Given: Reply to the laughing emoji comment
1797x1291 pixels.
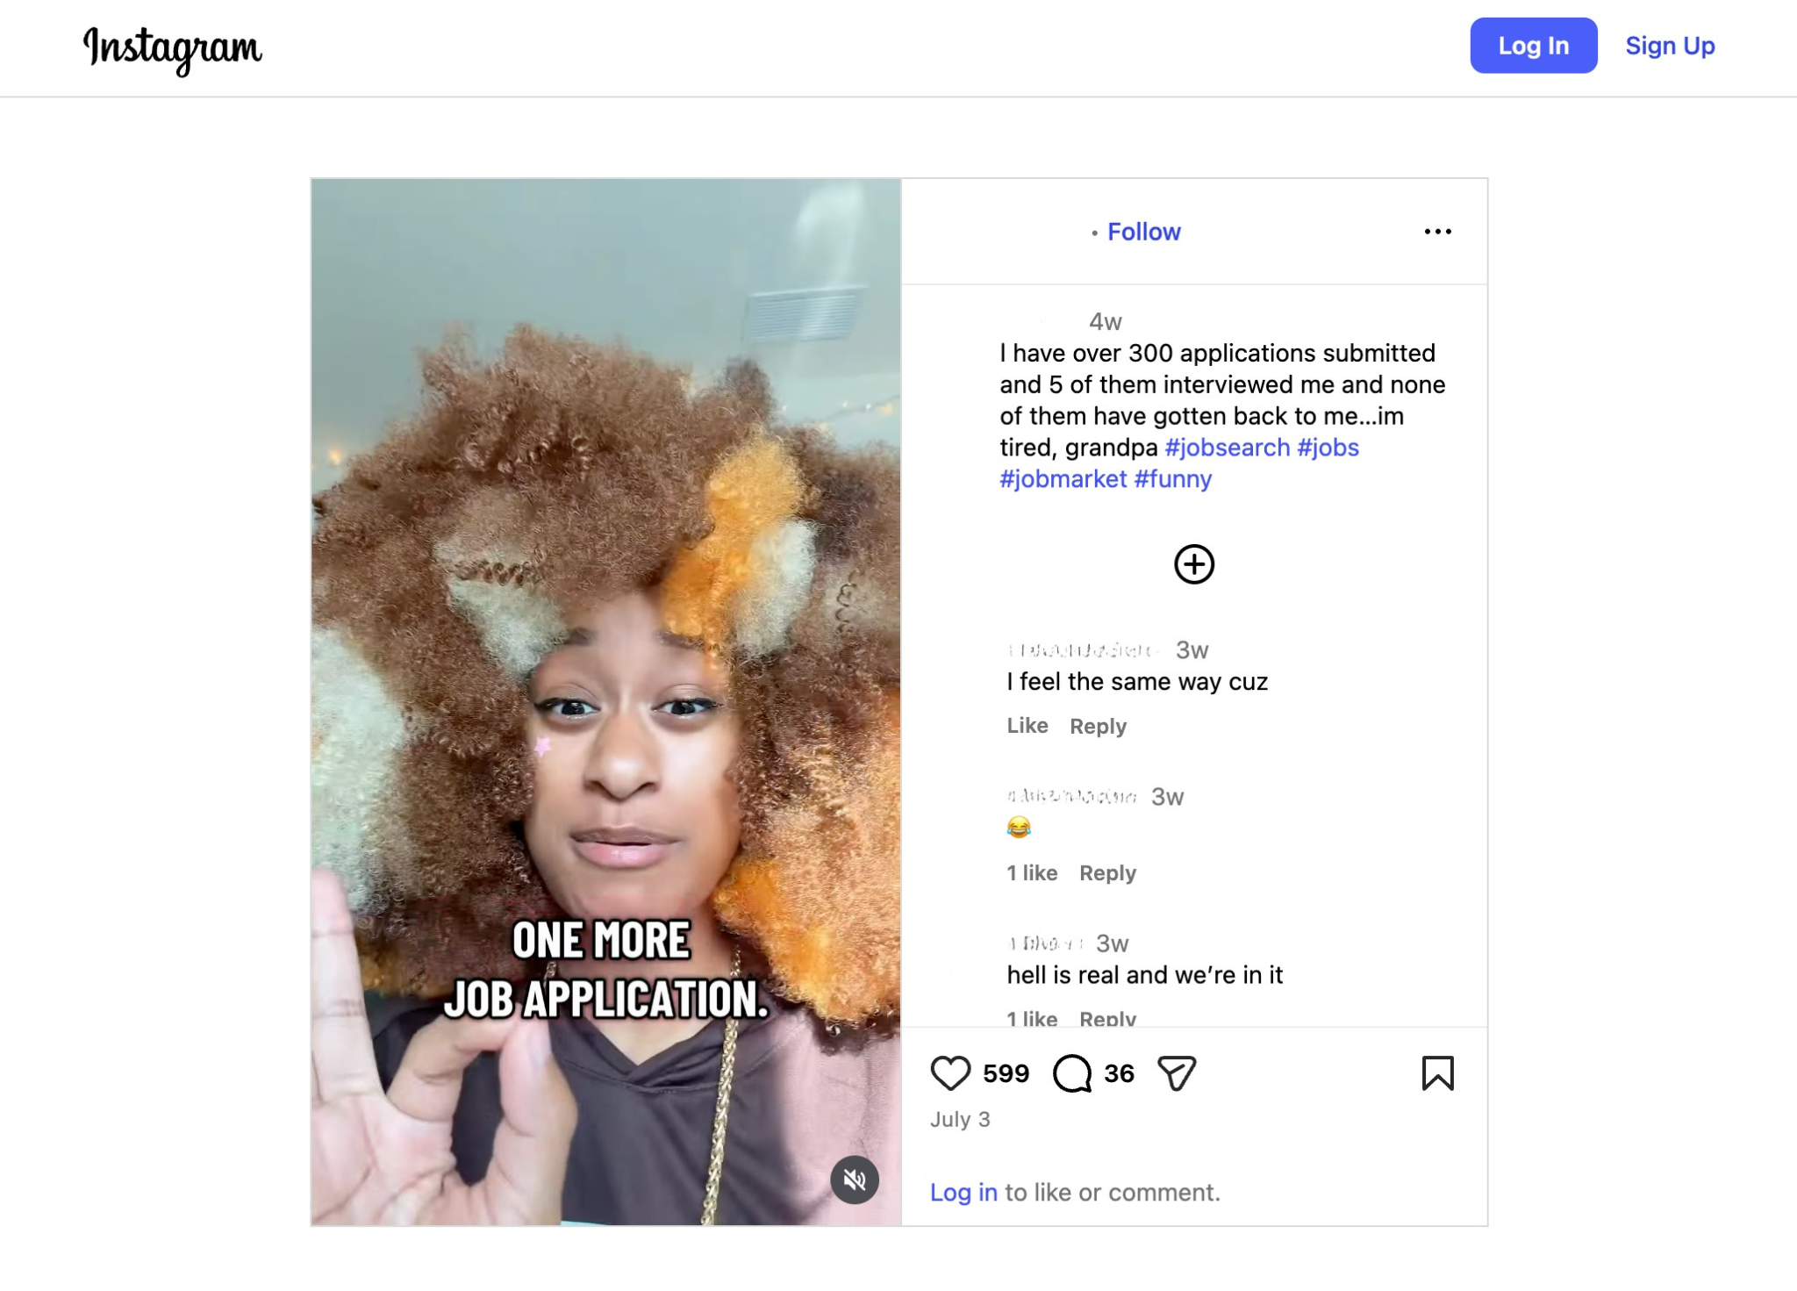Looking at the screenshot, I should point(1107,873).
